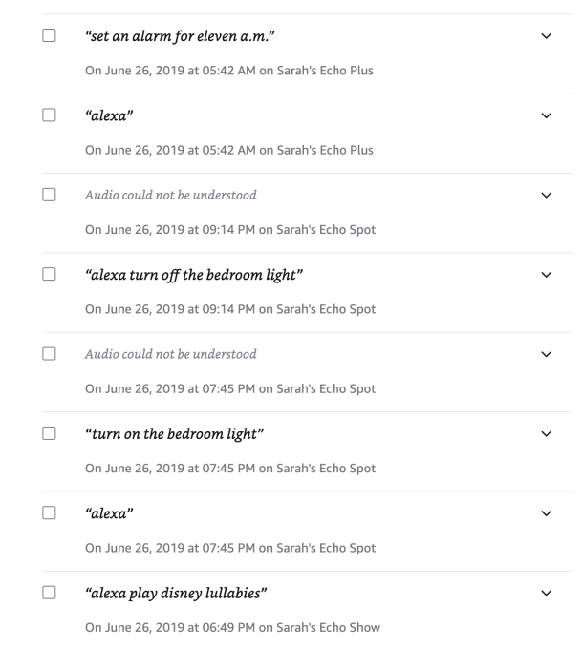Expand chevron for 07:45 PM "Audio could not be understood"
The image size is (583, 648).
coord(546,354)
